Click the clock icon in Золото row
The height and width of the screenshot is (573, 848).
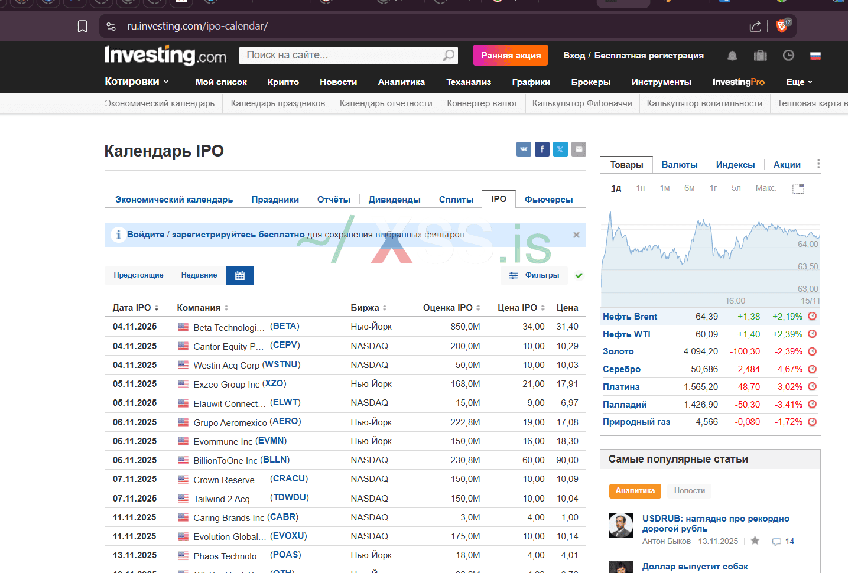click(813, 351)
